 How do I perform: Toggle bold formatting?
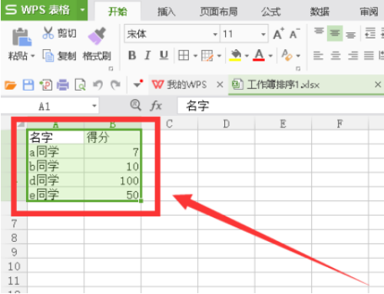tap(132, 55)
